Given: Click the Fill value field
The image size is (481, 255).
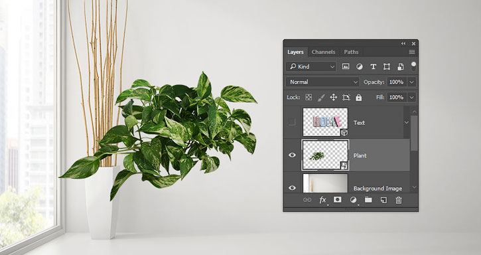Looking at the screenshot, I should (396, 98).
